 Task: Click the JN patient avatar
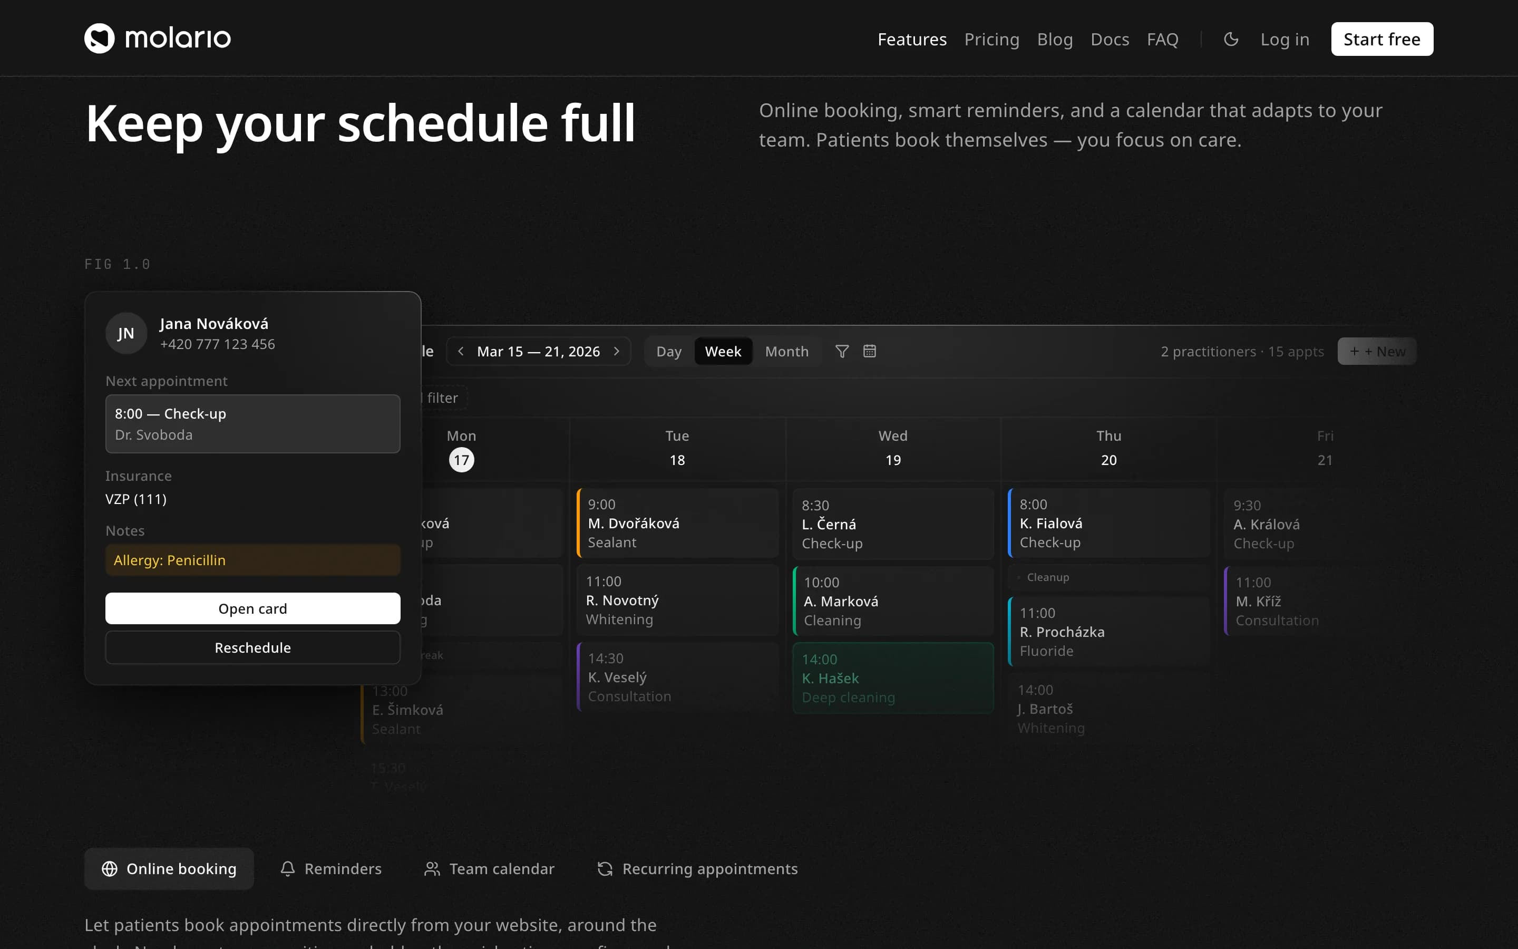click(x=126, y=333)
